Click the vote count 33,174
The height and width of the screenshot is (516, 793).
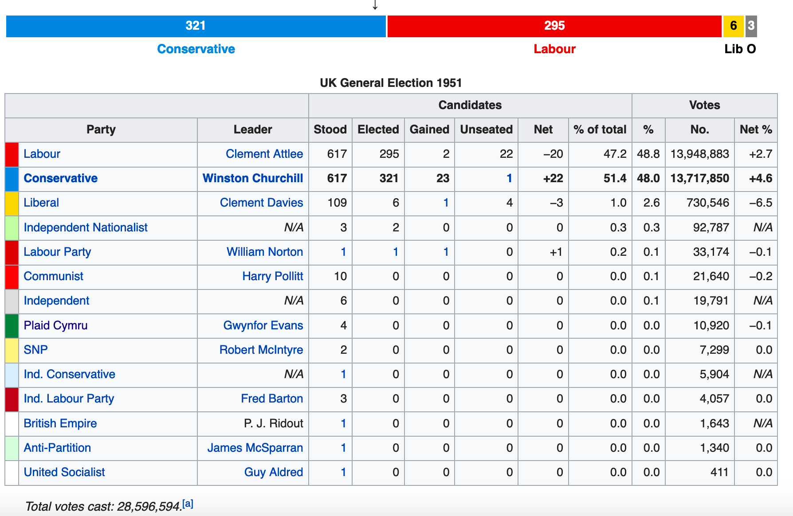coord(711,252)
